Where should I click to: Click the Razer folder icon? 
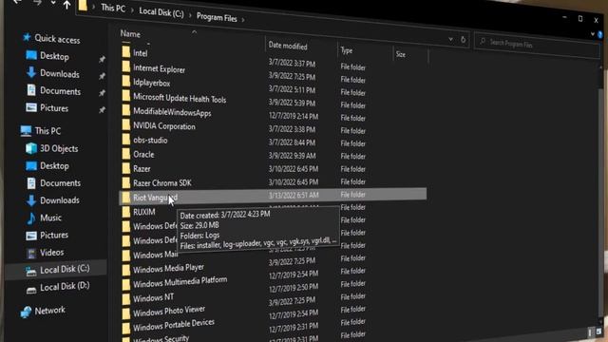click(x=126, y=168)
